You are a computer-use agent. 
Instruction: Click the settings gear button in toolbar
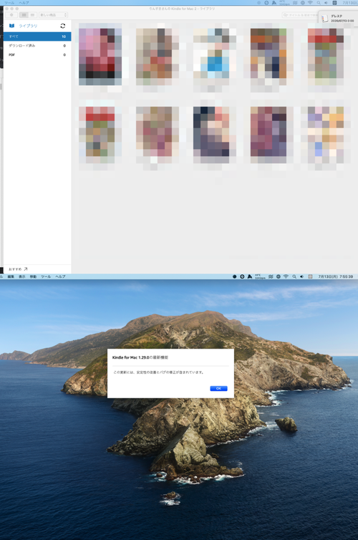tap(11, 15)
